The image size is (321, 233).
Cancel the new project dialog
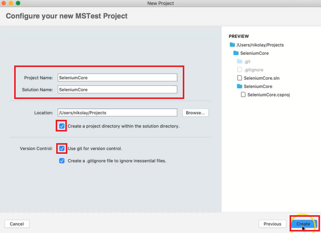pyautogui.click(x=17, y=224)
